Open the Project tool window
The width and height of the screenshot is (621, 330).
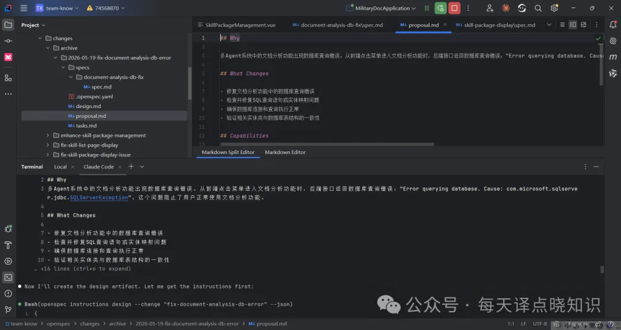[8, 25]
